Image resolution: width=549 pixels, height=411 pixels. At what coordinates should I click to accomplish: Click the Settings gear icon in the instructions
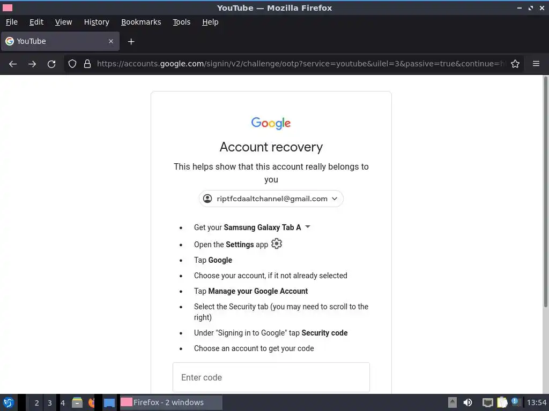coord(277,243)
